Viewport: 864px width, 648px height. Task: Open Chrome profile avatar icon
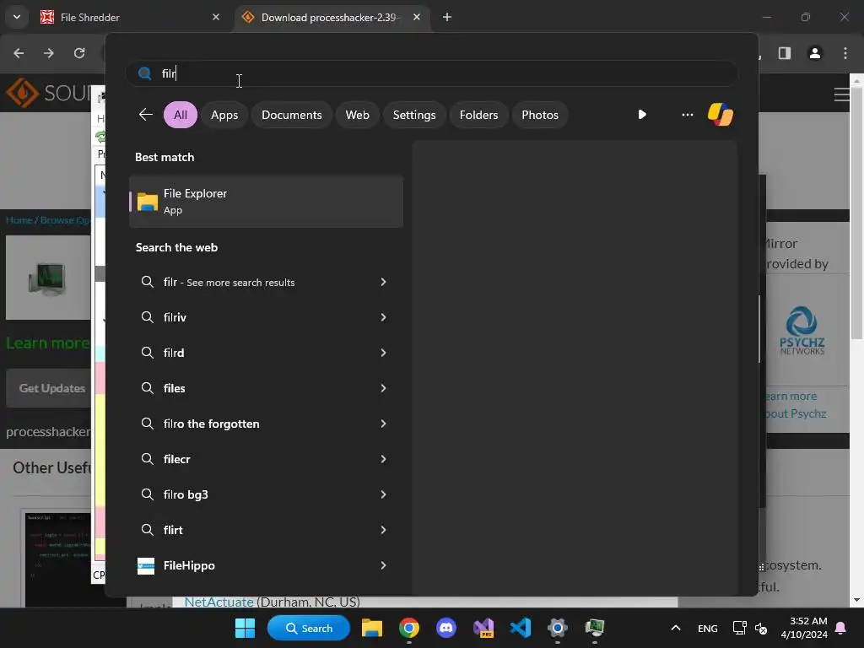coord(815,53)
